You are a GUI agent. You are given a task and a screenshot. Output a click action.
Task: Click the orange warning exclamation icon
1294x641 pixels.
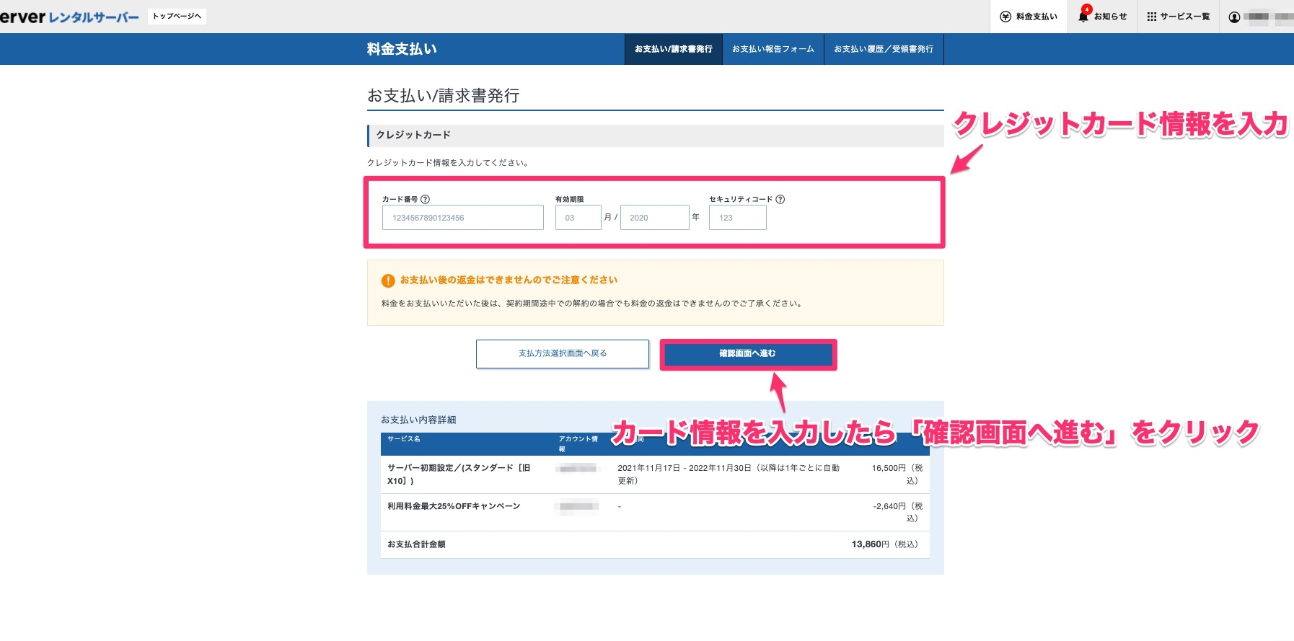coord(388,280)
